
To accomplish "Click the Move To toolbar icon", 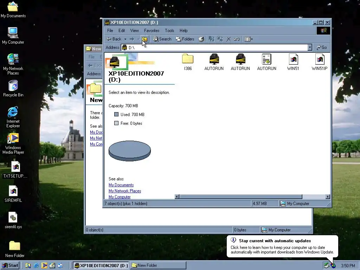I will (x=211, y=39).
